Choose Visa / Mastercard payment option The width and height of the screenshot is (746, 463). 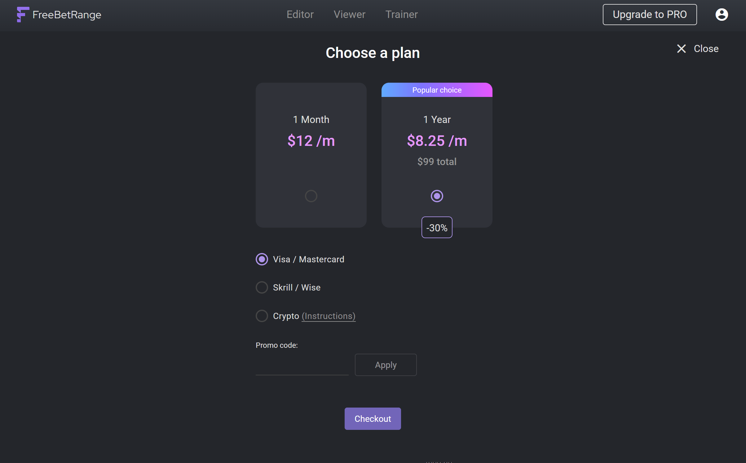click(262, 259)
